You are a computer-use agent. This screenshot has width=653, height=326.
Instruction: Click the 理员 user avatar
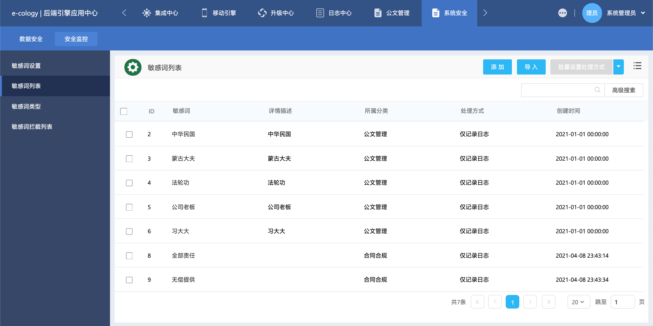click(x=592, y=13)
